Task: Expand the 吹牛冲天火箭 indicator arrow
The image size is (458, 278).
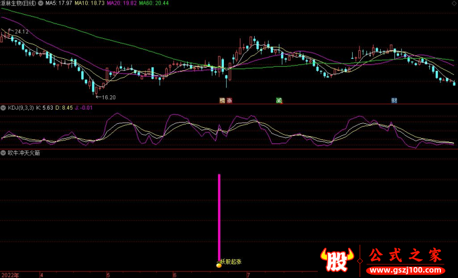Action: coord(3,153)
